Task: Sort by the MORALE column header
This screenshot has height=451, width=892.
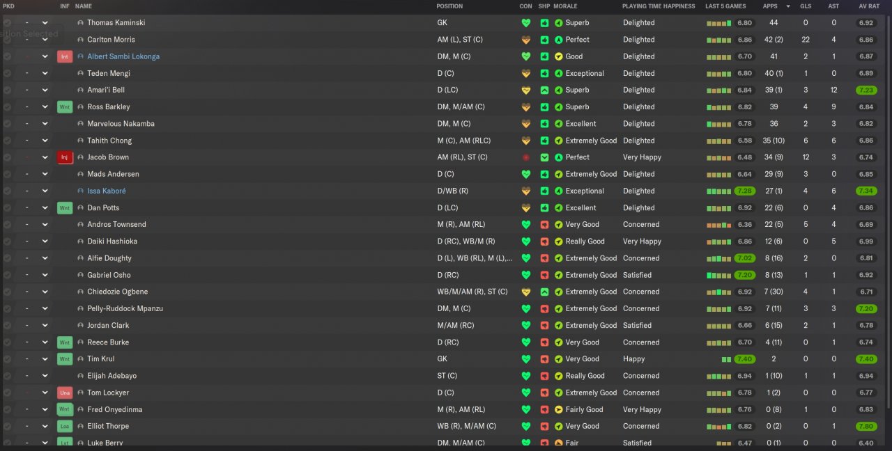Action: click(565, 6)
